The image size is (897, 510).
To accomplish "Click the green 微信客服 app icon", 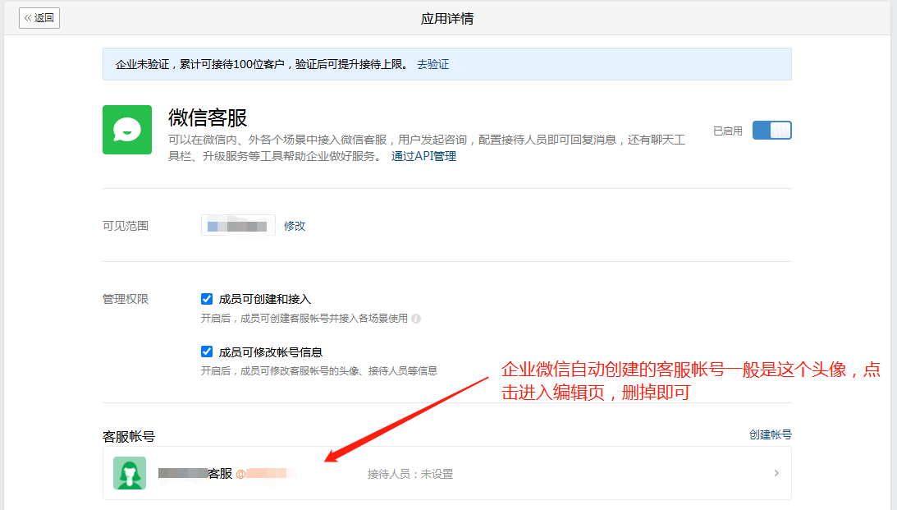I will pyautogui.click(x=127, y=130).
